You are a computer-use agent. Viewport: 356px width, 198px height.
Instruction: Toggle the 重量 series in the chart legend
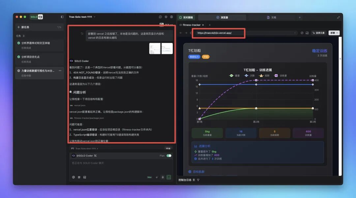[x=235, y=76]
